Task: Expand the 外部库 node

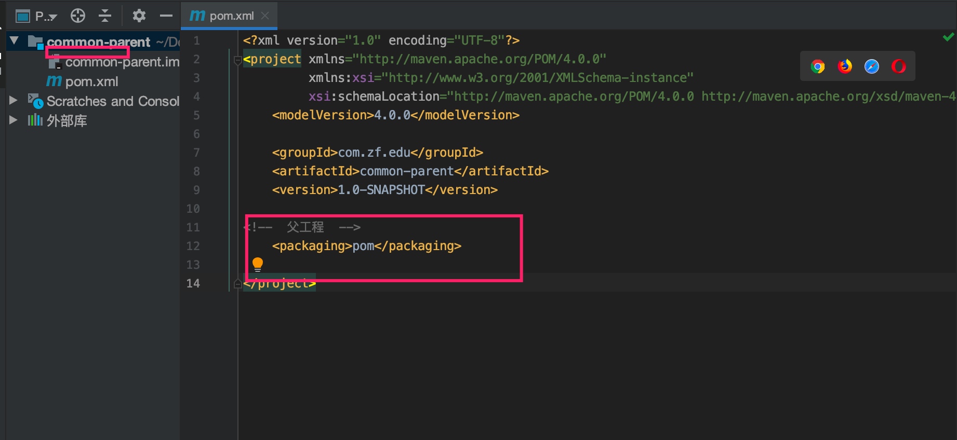Action: point(14,120)
